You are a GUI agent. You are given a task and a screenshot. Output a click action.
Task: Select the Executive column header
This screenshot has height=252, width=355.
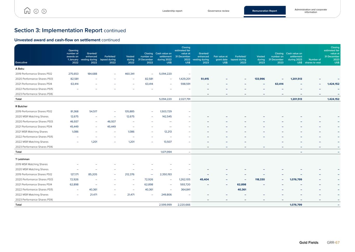(21, 62)
